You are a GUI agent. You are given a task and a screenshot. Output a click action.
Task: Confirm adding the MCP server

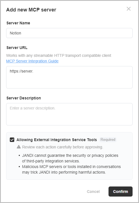tap(120, 192)
